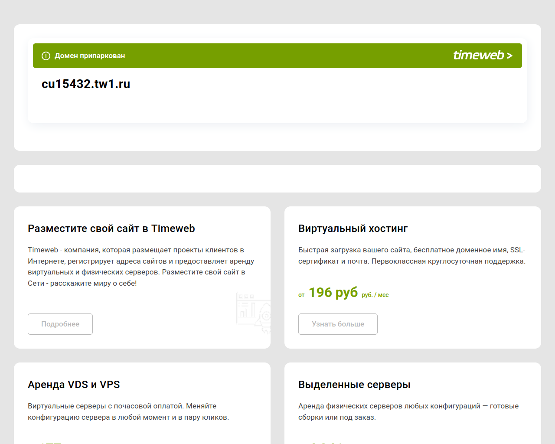The height and width of the screenshot is (444, 555).
Task: Click the timeweb logo in green banner
Action: pyautogui.click(x=483, y=55)
